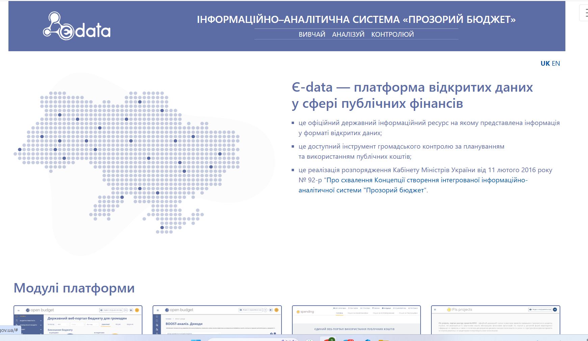Open the spending portal module thumbnail
The width and height of the screenshot is (588, 341).
(356, 320)
